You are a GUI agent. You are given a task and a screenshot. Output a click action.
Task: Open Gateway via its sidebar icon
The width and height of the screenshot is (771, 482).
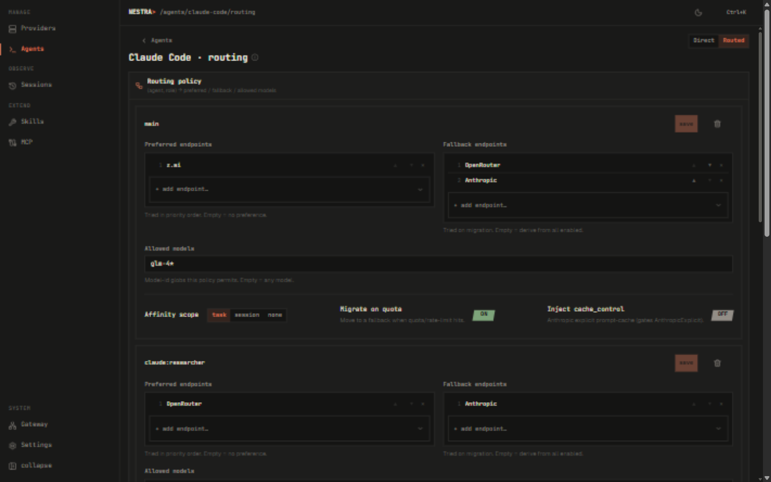tap(12, 425)
